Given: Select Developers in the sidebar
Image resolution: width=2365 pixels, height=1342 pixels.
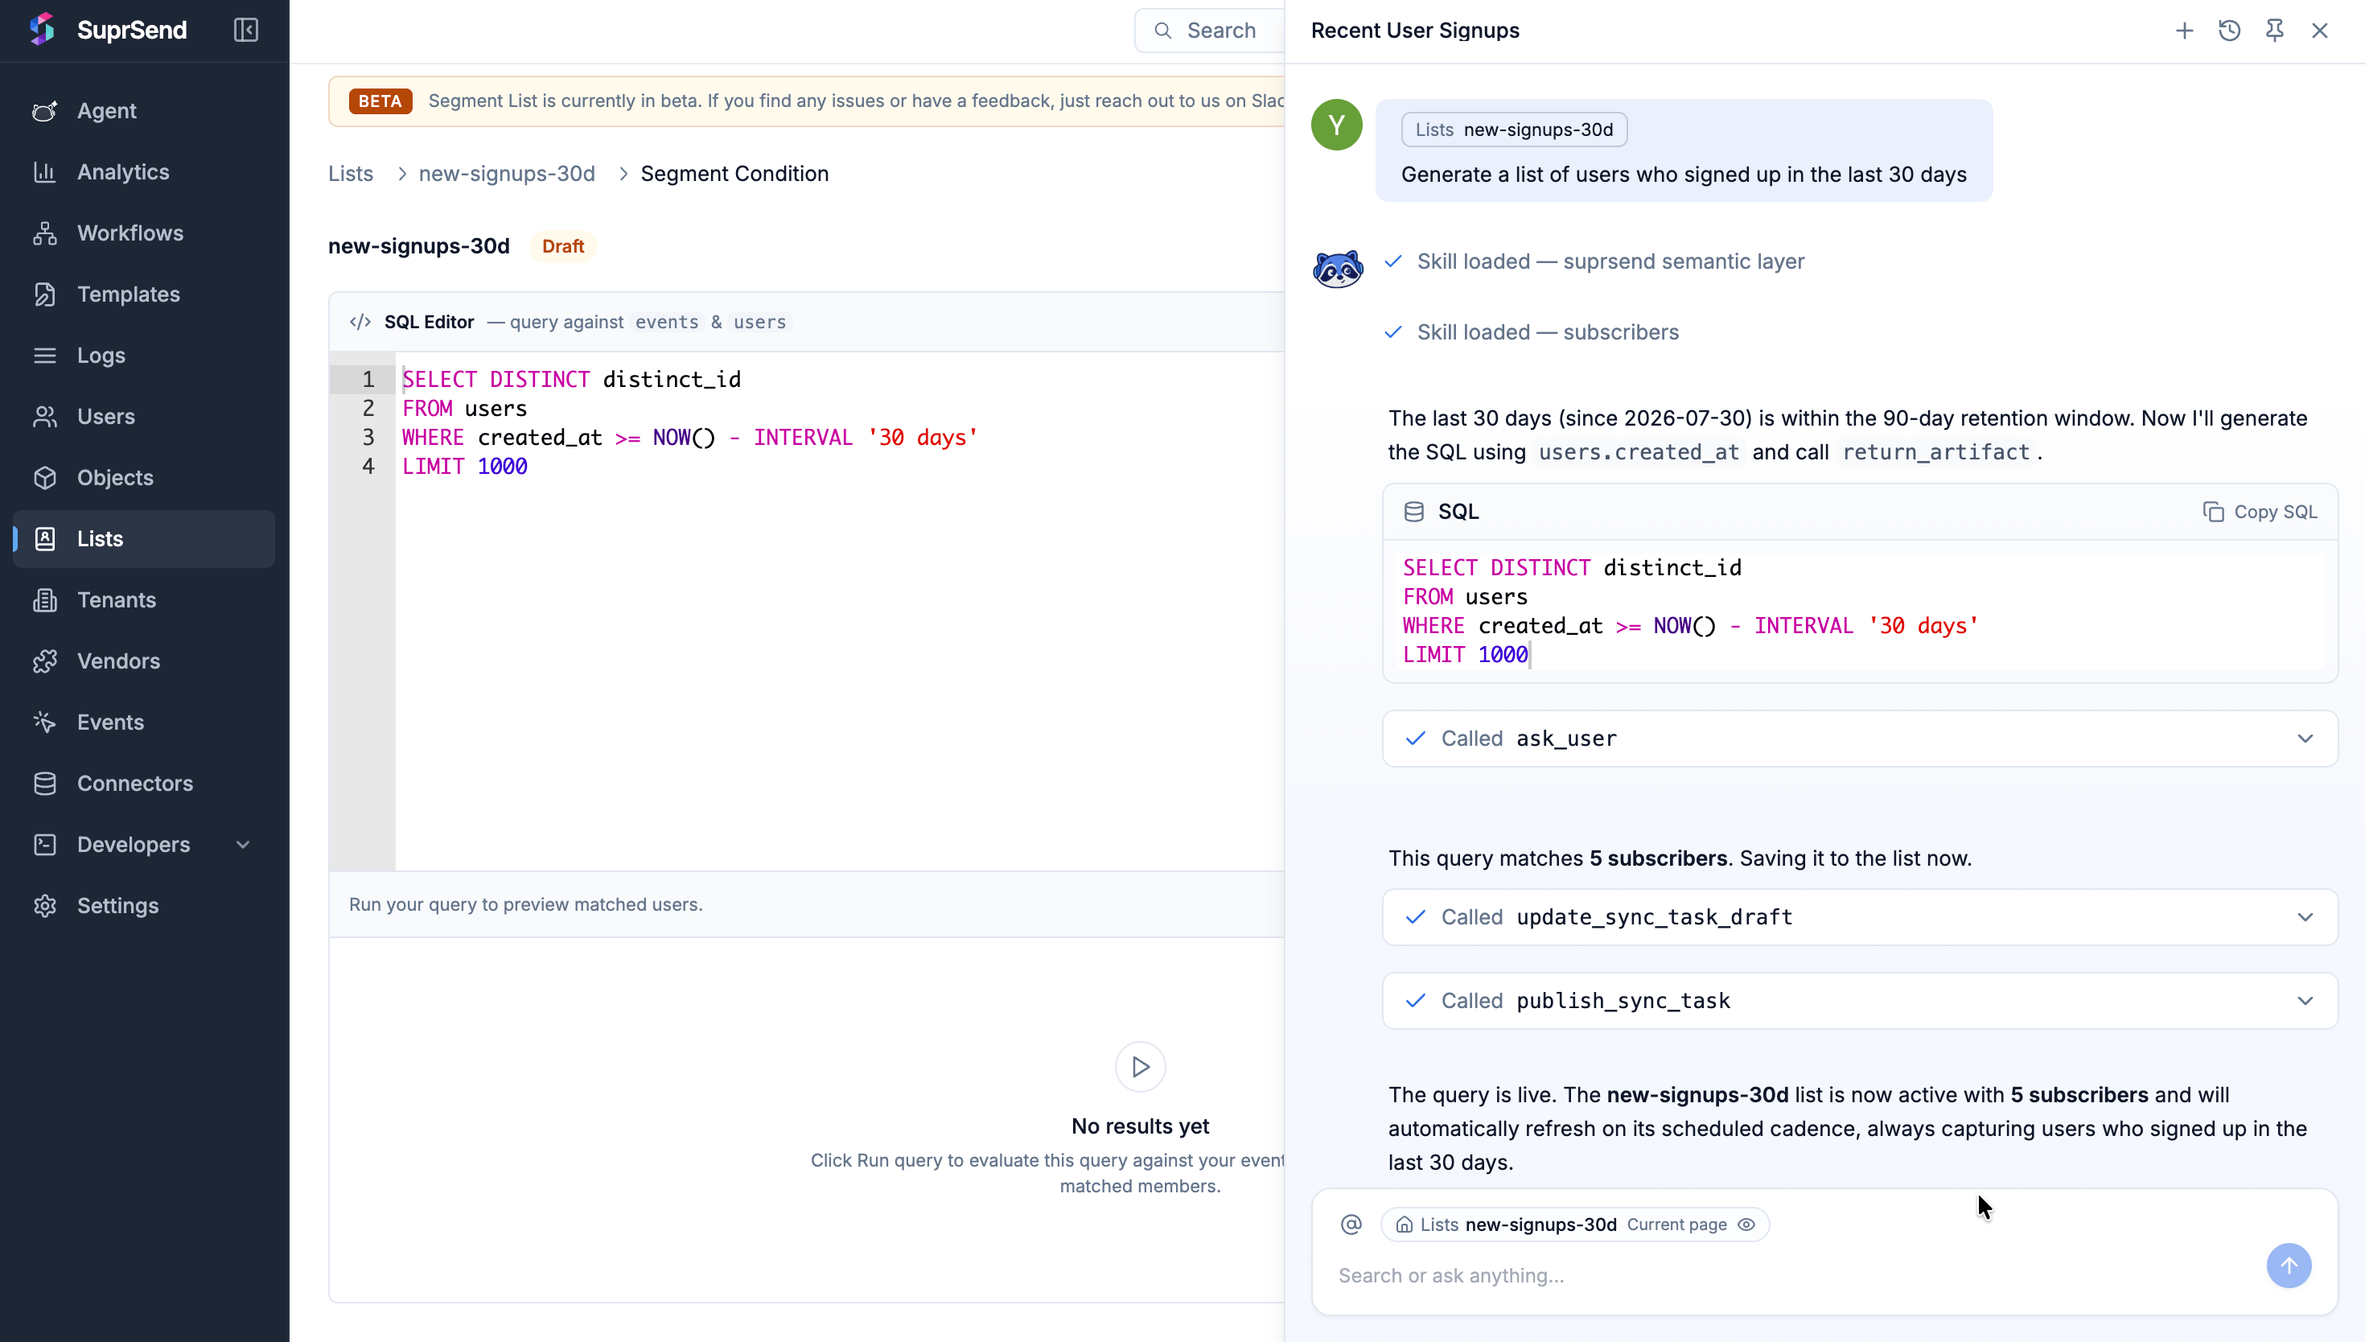Looking at the screenshot, I should point(145,844).
